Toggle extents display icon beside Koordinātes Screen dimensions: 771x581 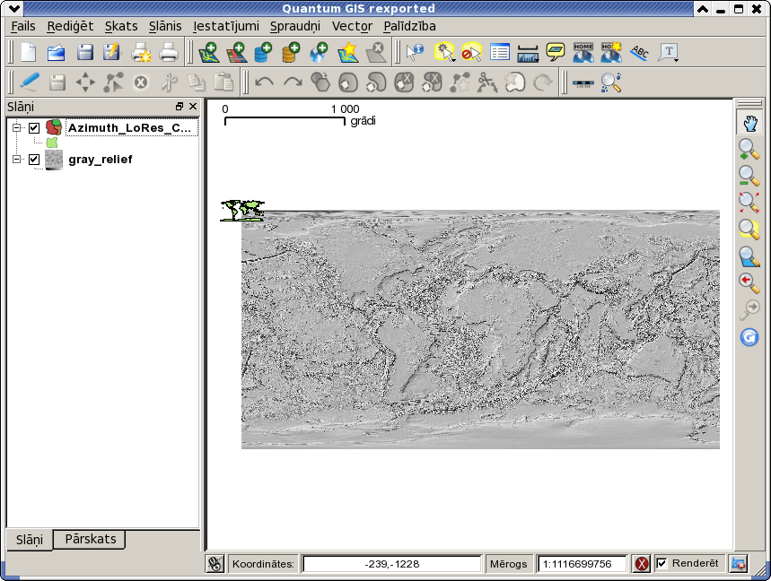(x=215, y=564)
